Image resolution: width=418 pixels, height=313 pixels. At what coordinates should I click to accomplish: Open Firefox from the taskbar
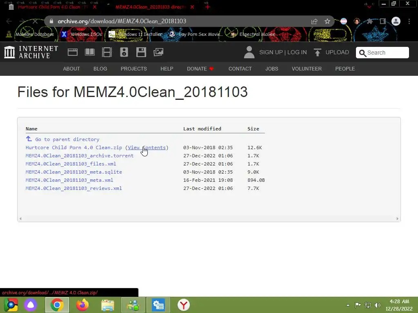[x=82, y=305]
